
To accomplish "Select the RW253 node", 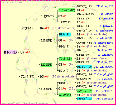I will (x=66, y=22).
